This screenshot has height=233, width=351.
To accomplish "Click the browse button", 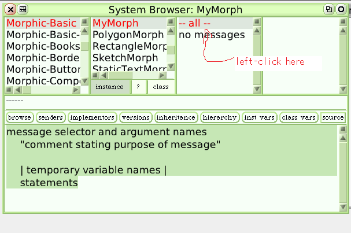I will click(x=20, y=117).
